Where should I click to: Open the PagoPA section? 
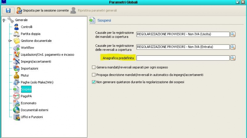[x=26, y=96]
